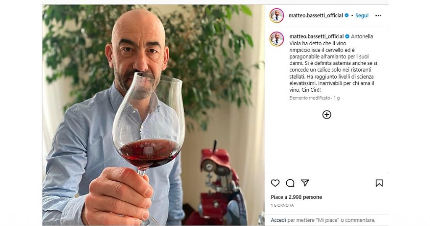The height and width of the screenshot is (226, 430).
Task: Share the post via paper plane icon
Action: pyautogui.click(x=305, y=183)
